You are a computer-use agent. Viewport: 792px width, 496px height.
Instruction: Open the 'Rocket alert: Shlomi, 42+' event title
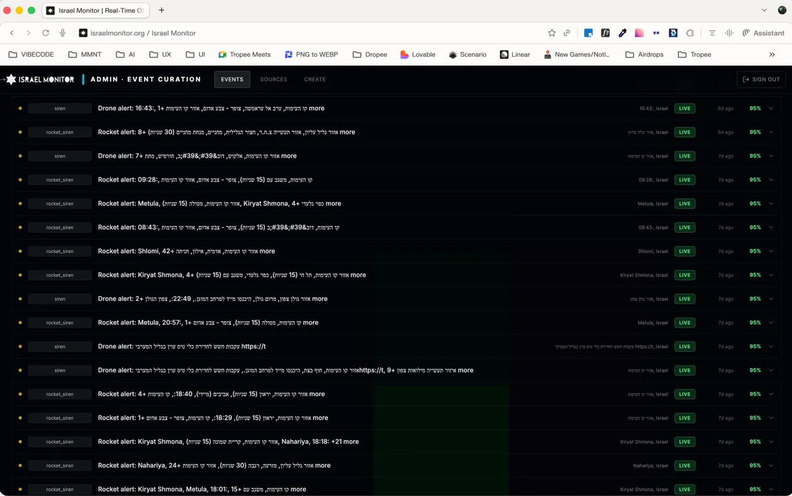point(186,251)
